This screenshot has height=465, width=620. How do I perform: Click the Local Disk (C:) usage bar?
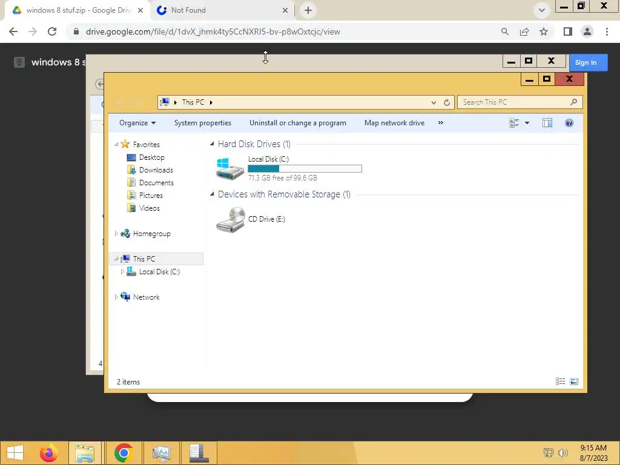pos(305,169)
